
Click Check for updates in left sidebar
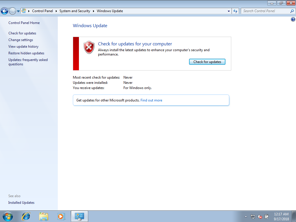(22, 33)
